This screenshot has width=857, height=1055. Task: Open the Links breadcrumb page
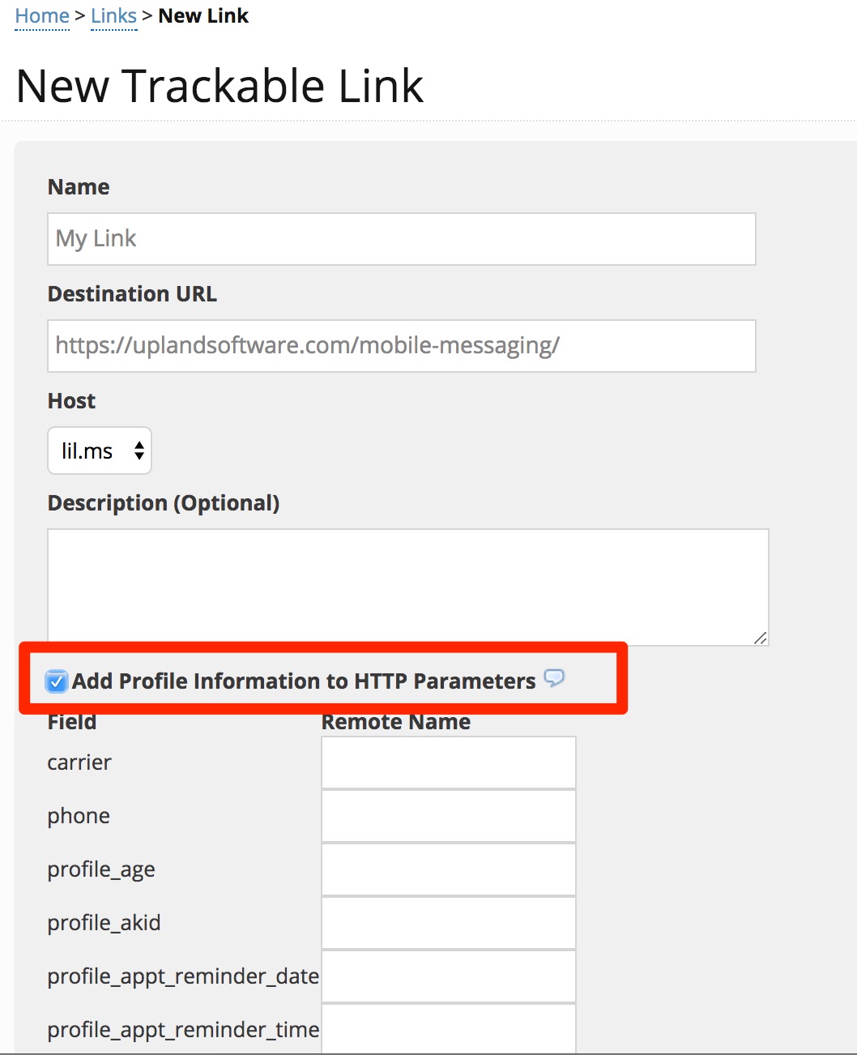[x=113, y=15]
